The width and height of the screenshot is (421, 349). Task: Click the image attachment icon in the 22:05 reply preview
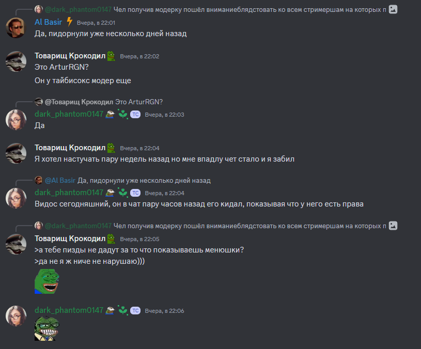click(393, 226)
